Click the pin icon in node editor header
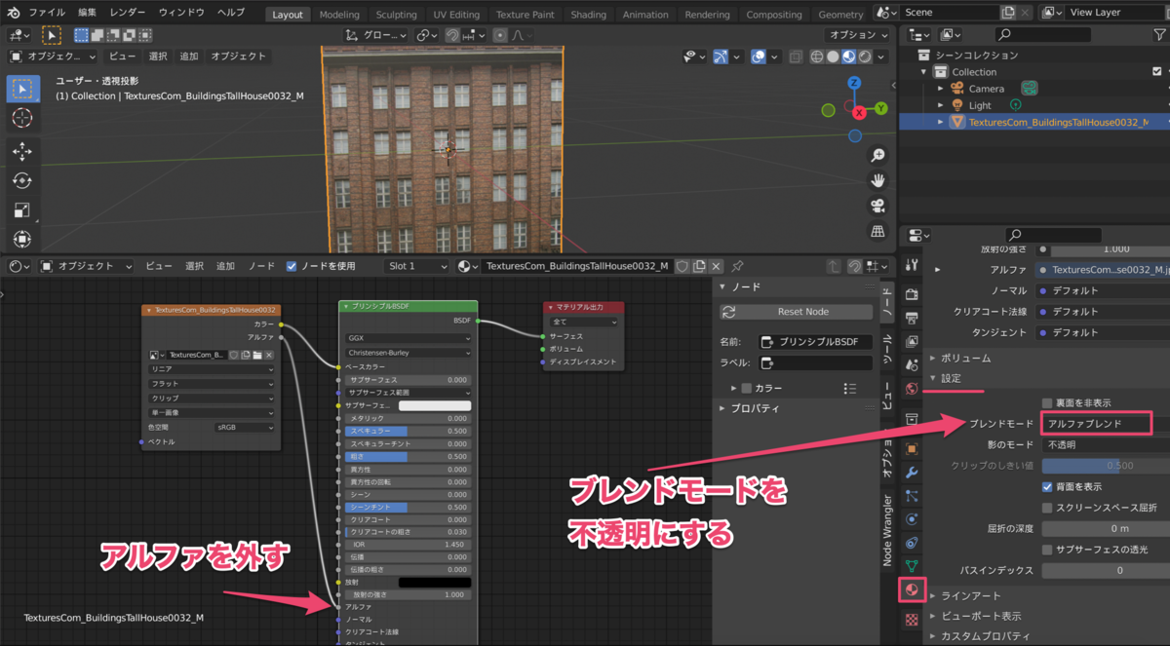The height and width of the screenshot is (646, 1170). [738, 266]
